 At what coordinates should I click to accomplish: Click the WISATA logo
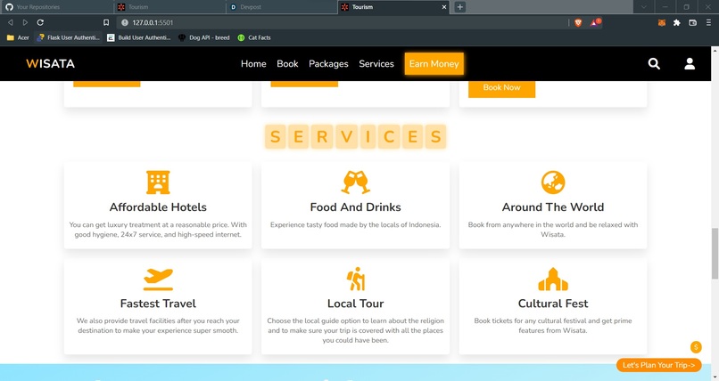(x=51, y=63)
